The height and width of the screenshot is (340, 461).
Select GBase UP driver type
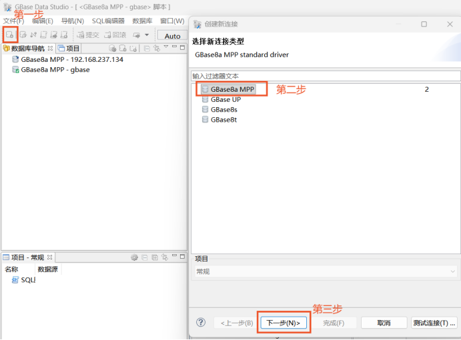click(221, 99)
